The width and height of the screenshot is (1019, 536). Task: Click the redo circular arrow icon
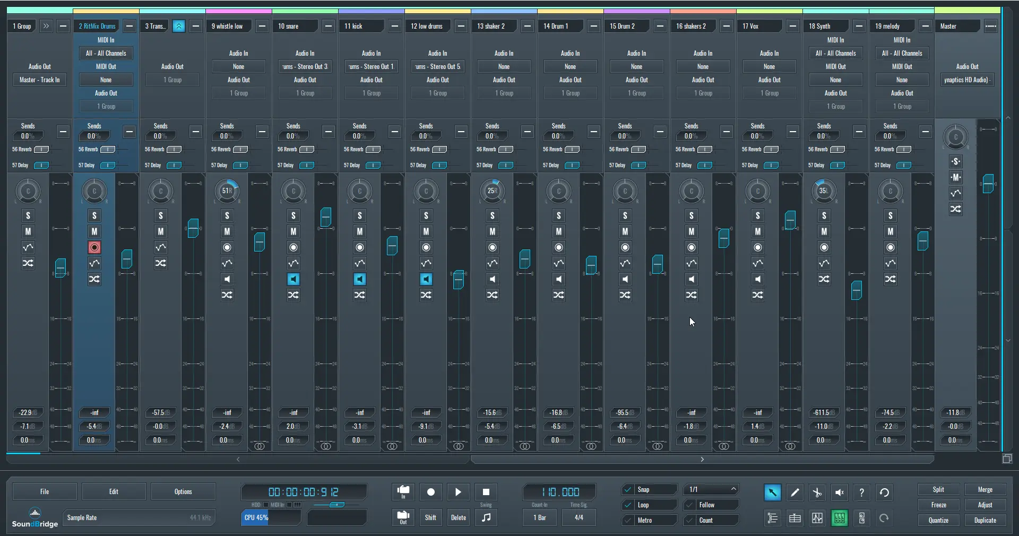884,518
